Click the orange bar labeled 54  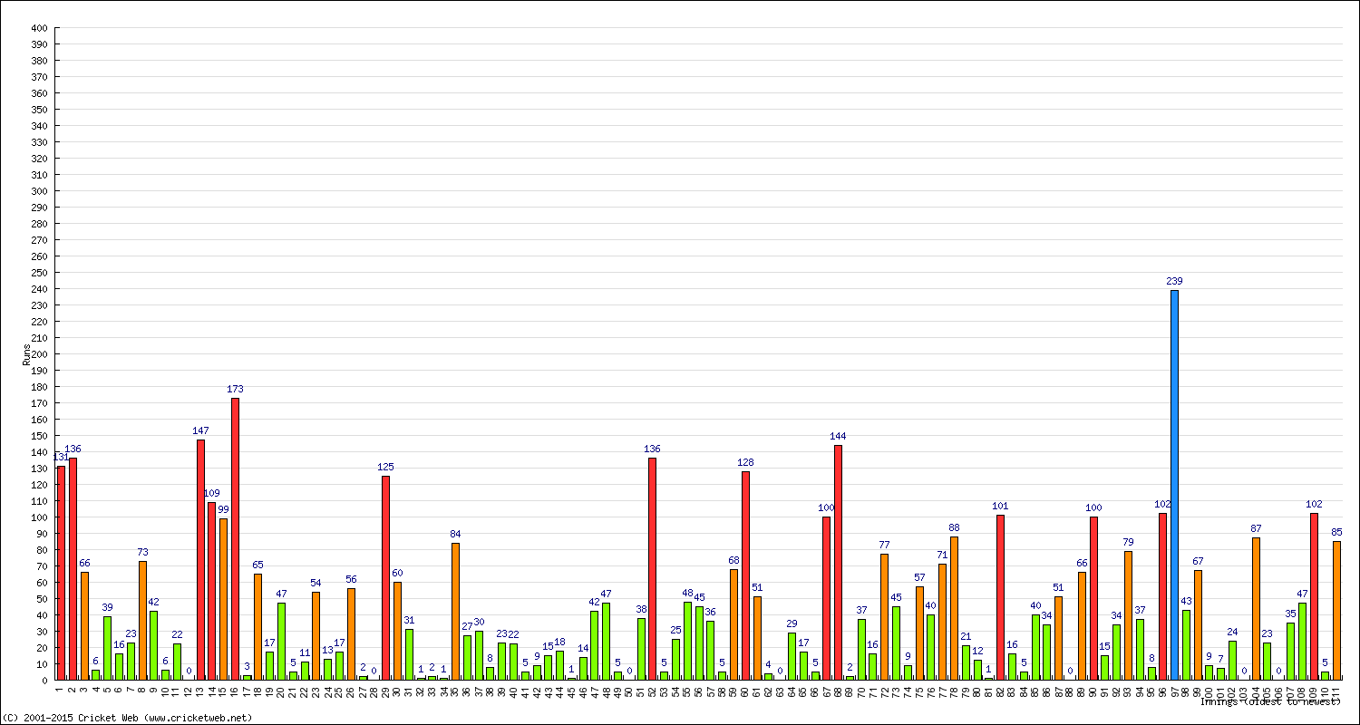point(316,635)
